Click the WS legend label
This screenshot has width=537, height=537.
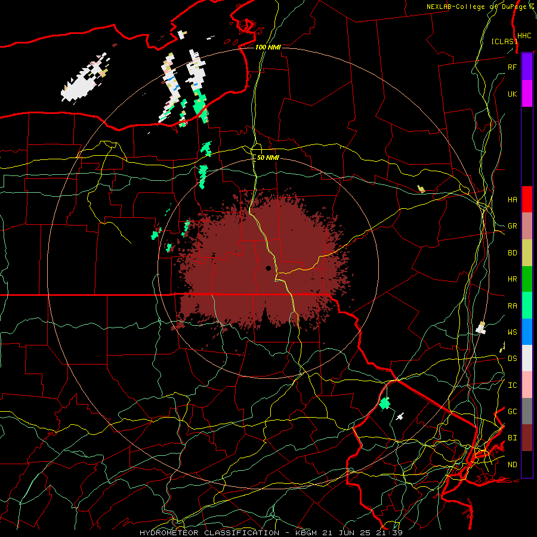pos(512,332)
